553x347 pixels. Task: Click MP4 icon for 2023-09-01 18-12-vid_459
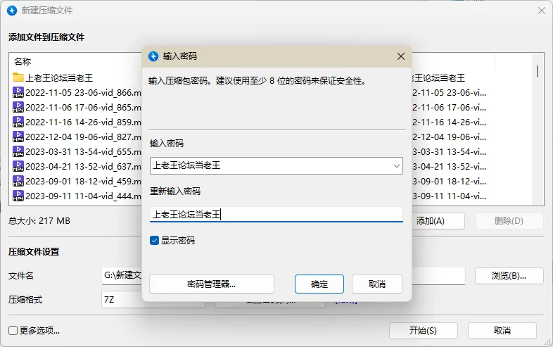point(18,182)
